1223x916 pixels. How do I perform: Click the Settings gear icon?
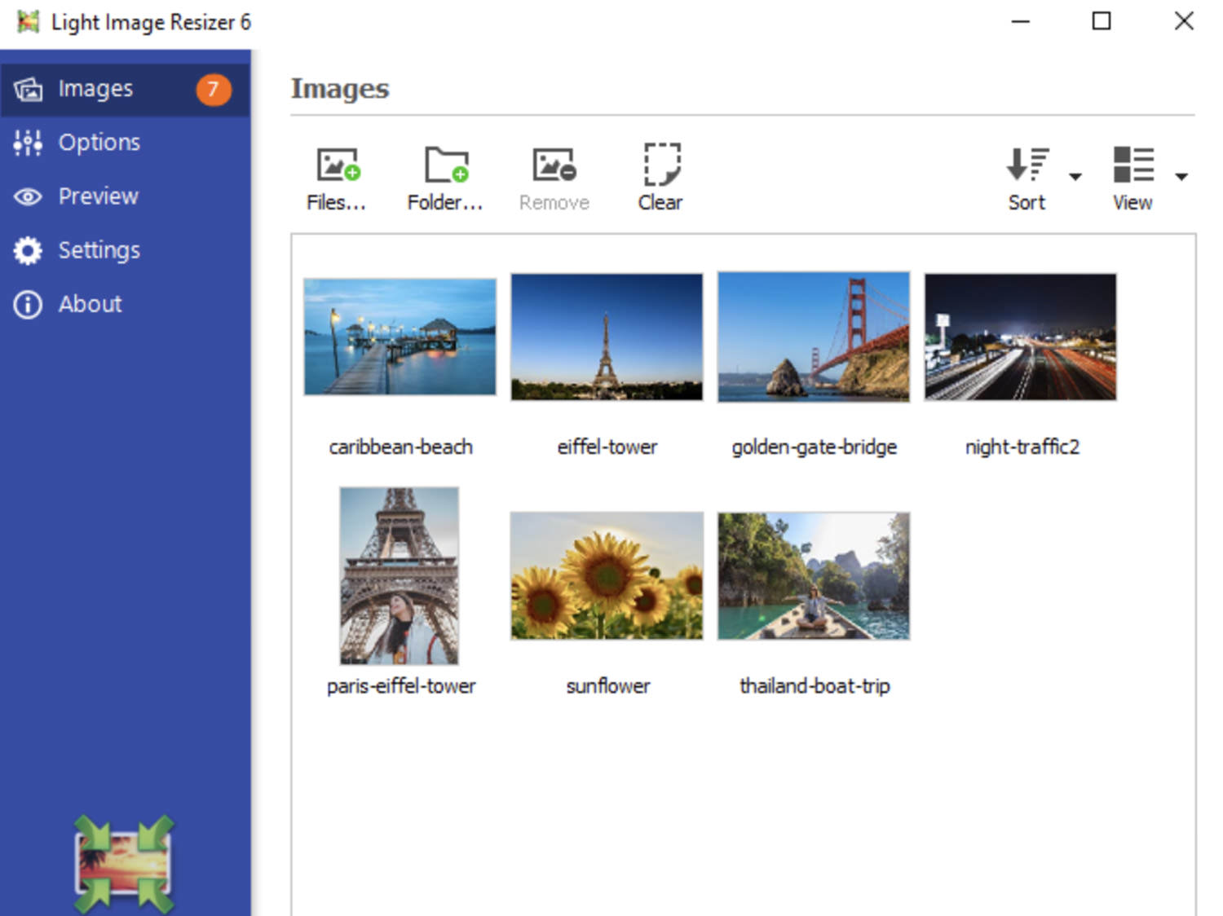click(28, 250)
